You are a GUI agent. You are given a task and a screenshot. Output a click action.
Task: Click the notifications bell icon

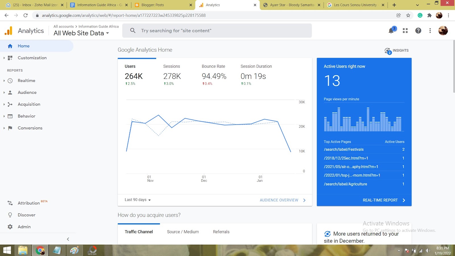pos(391,31)
